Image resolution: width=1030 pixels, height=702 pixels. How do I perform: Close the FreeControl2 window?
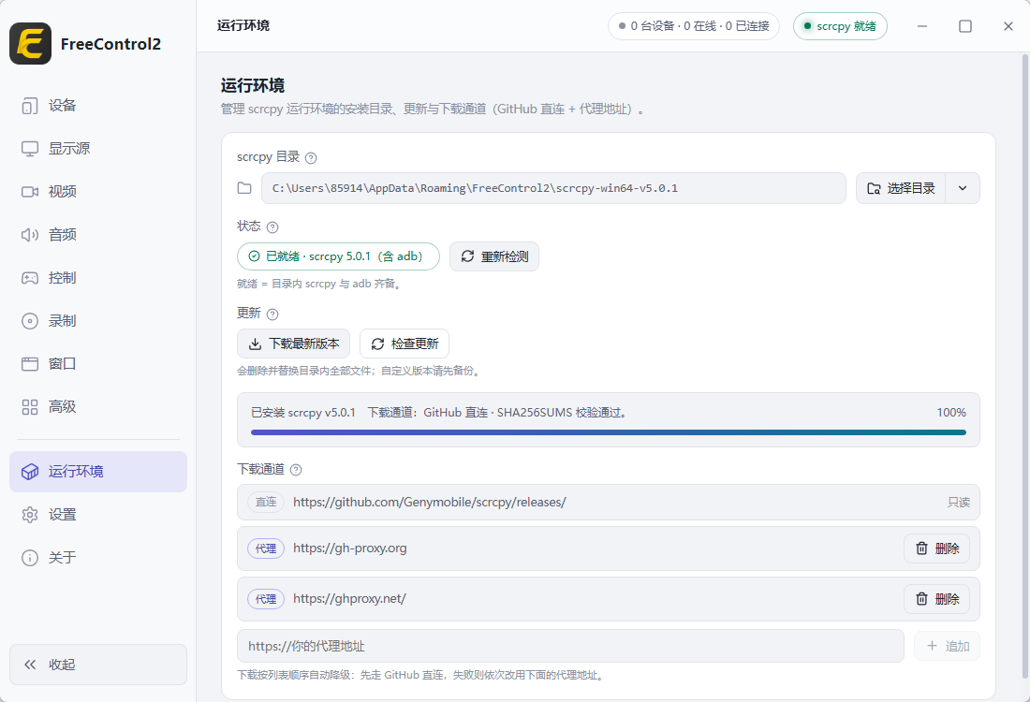point(1008,26)
